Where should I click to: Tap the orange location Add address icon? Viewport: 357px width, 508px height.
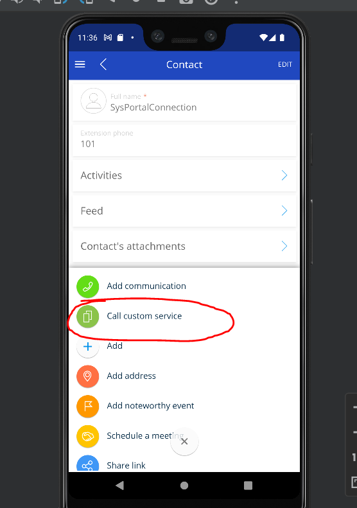point(87,376)
